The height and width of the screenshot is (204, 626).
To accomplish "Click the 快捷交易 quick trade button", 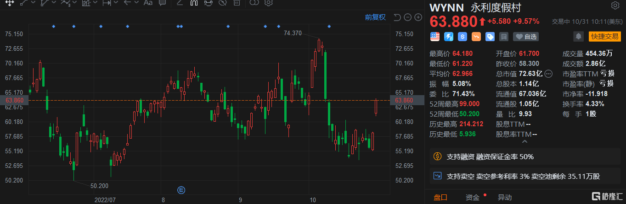I will [x=604, y=36].
